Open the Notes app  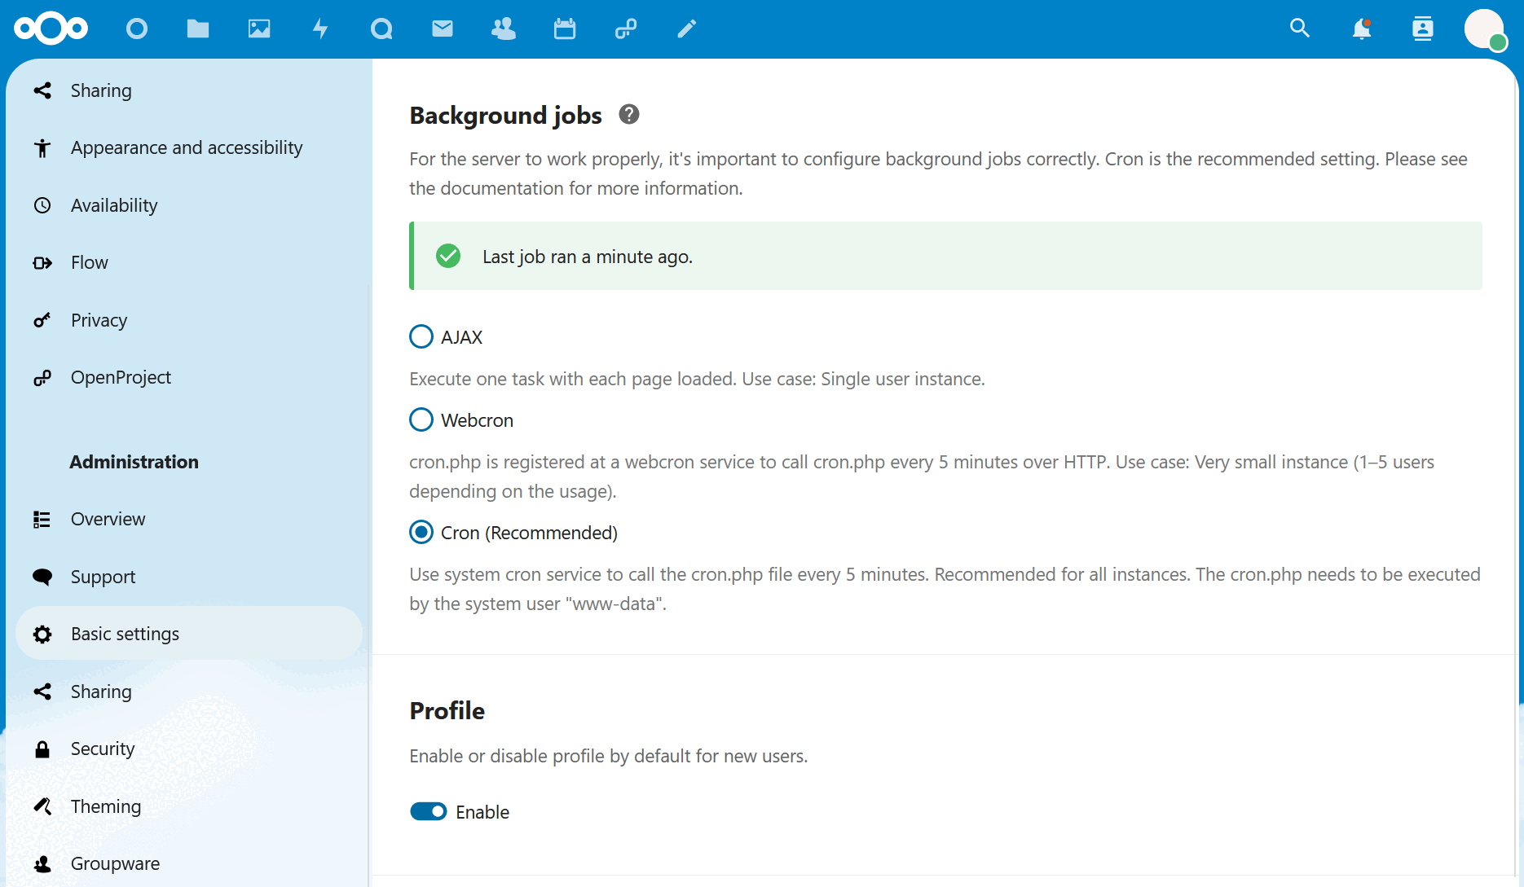[x=686, y=29]
